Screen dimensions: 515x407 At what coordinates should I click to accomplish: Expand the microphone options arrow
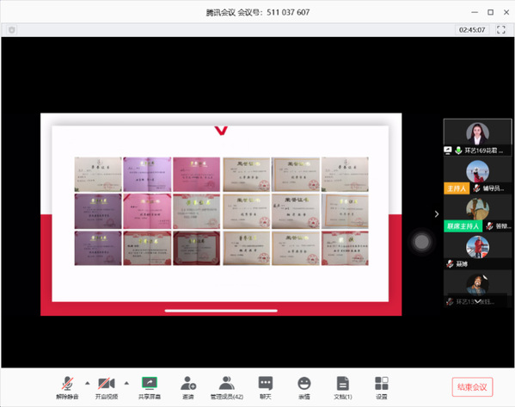88,383
